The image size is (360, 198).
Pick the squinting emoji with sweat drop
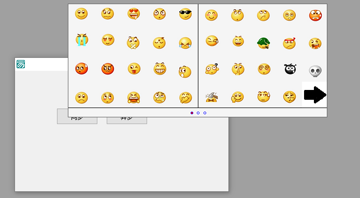[212, 41]
